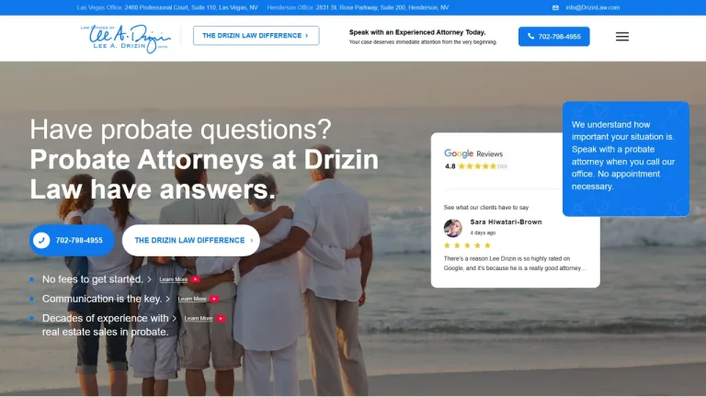
Task: Click 'See what our clients have to say' text
Action: click(485, 208)
